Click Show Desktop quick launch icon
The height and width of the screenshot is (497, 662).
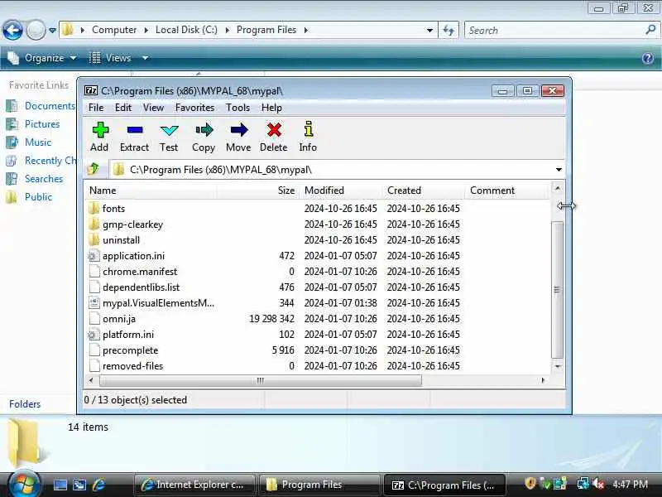[x=60, y=485]
